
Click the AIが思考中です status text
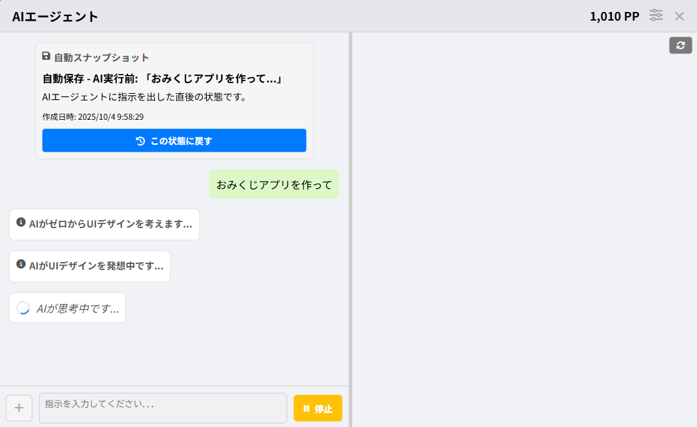click(x=78, y=309)
